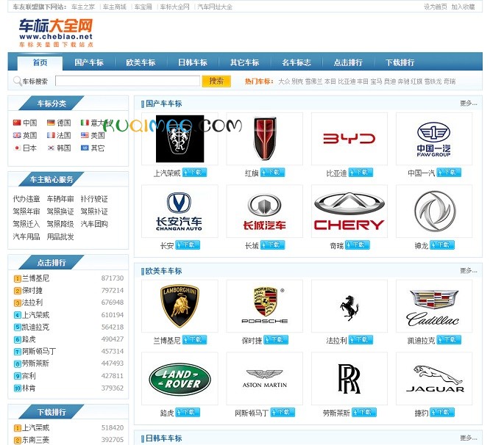The image size is (490, 445).
Task: Download the 保时捷 logo
Action: click(276, 340)
